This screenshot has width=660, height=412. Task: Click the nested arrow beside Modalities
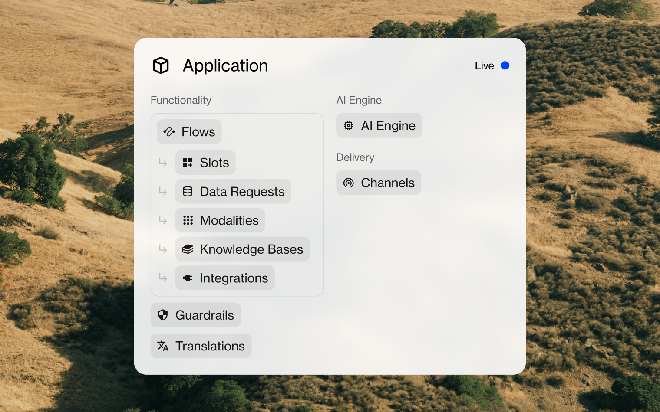coord(163,220)
